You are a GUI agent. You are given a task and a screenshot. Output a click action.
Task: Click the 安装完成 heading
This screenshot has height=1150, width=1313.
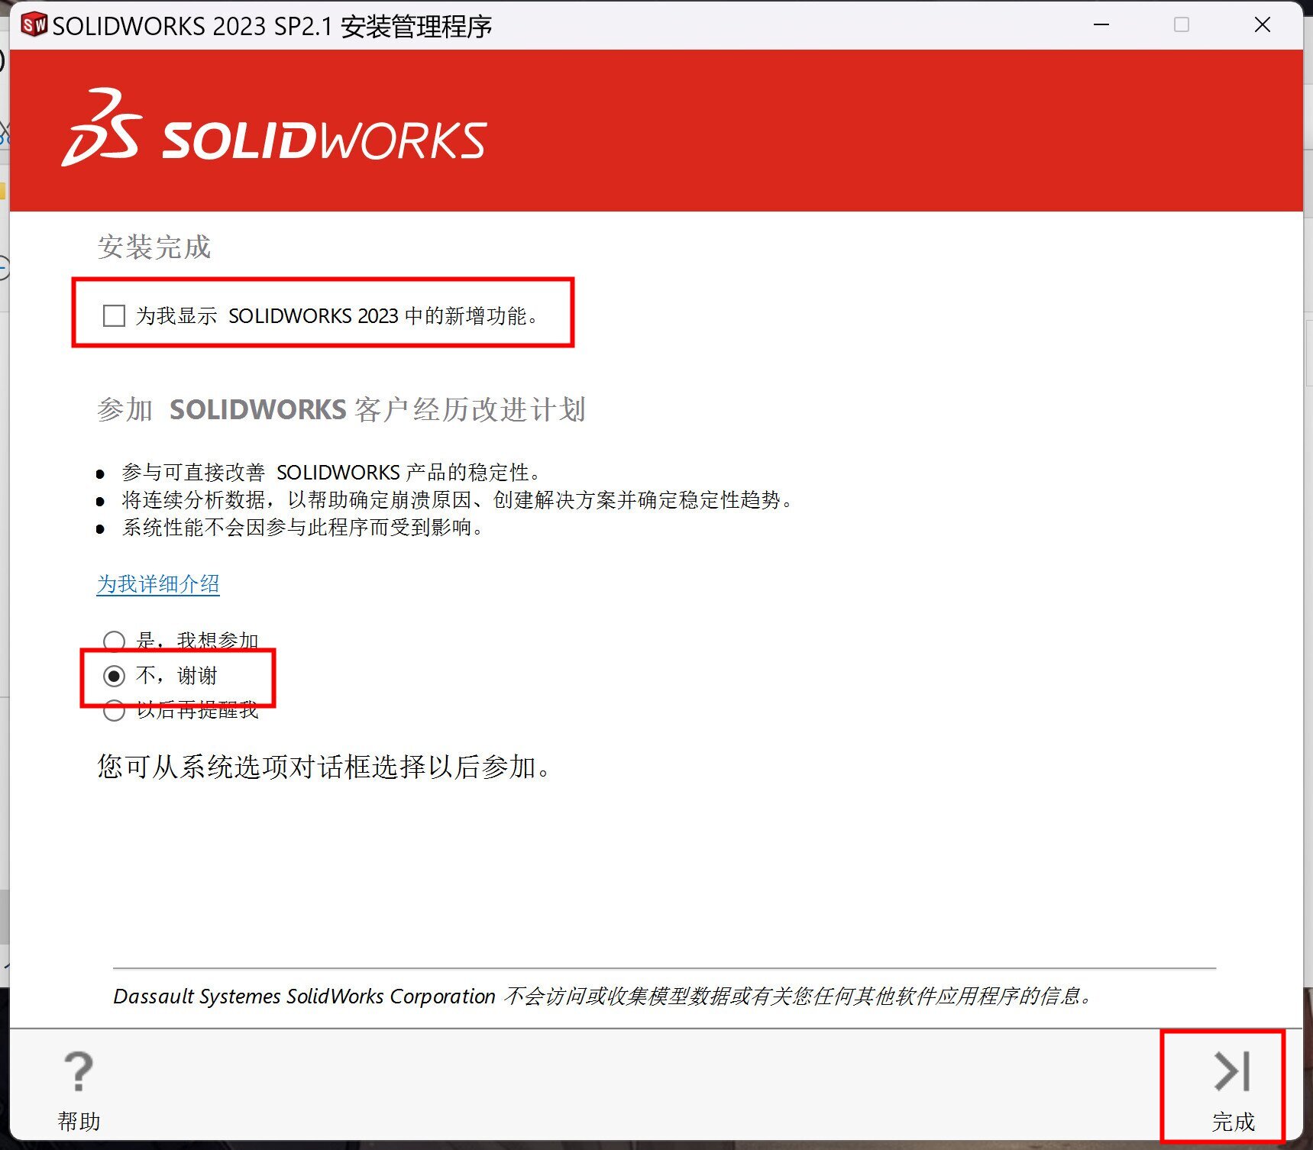(x=154, y=247)
